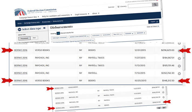
Task: Remove the New York filter chip
Action: pyautogui.click(x=121, y=34)
